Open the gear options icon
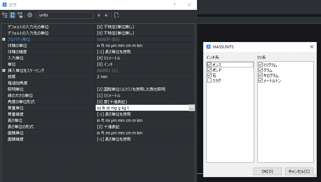This screenshot has width=321, height=182. coord(30,15)
